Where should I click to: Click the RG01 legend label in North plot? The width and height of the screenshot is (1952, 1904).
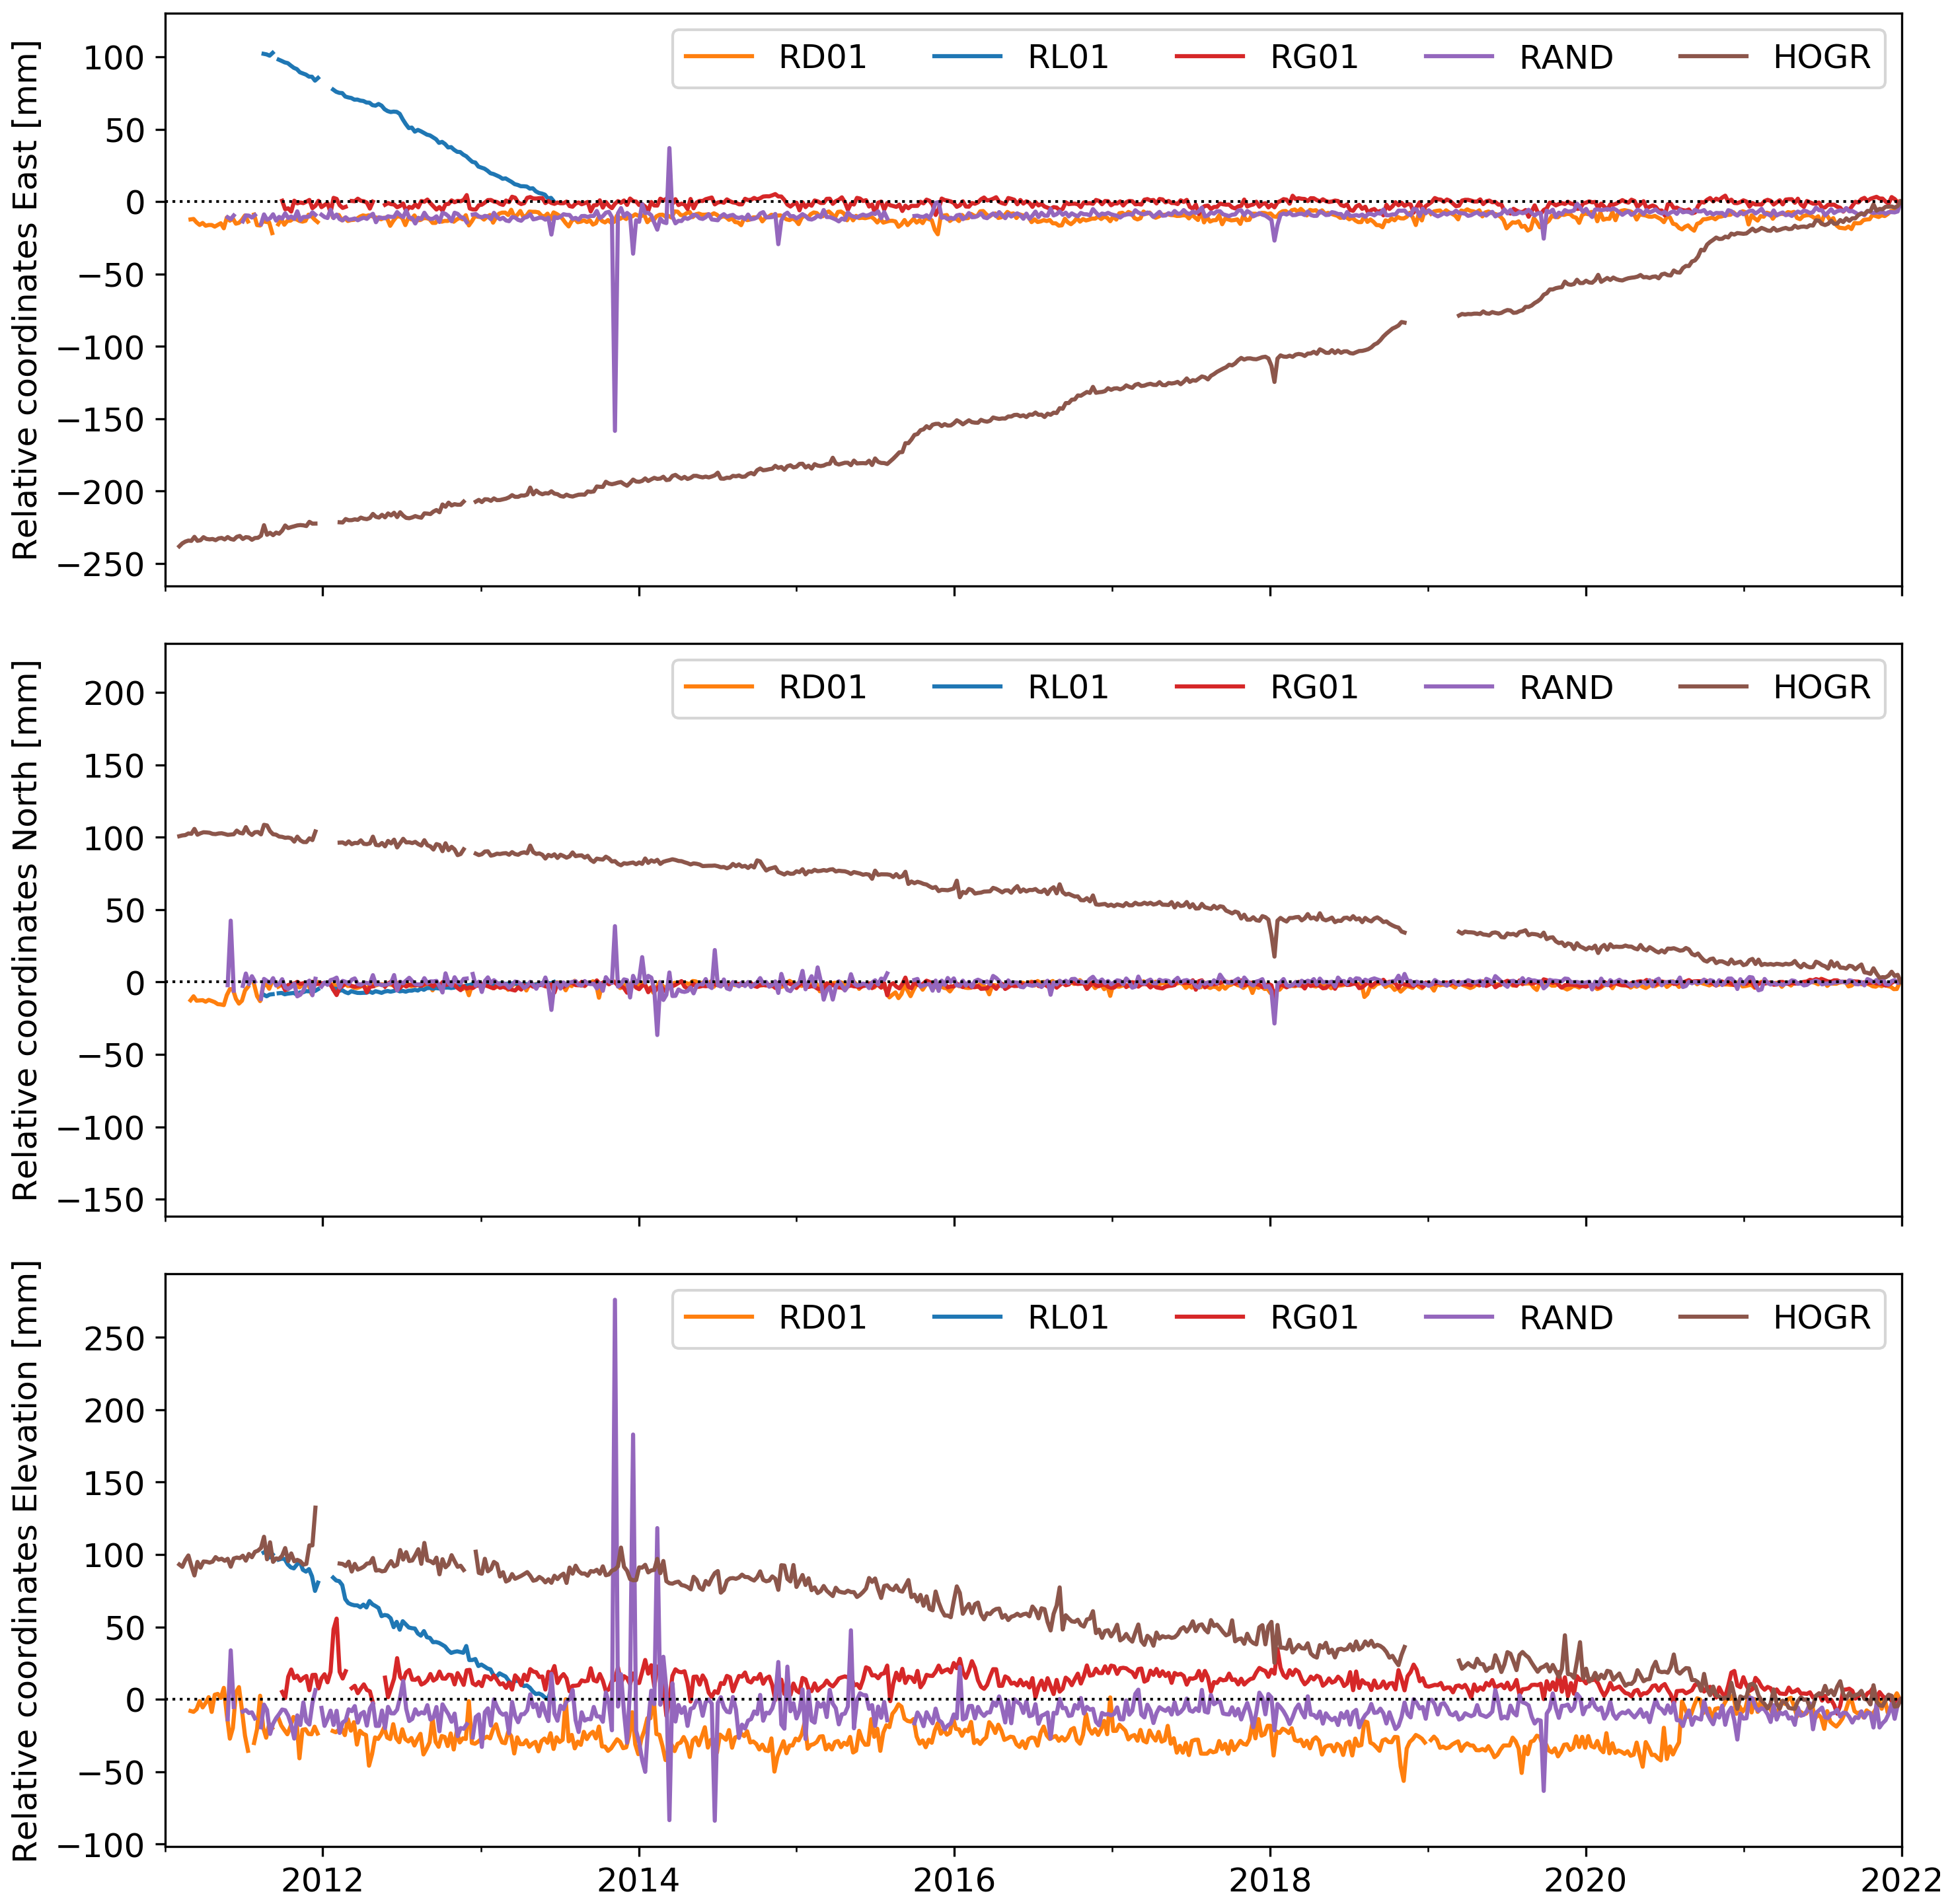coord(1314,687)
